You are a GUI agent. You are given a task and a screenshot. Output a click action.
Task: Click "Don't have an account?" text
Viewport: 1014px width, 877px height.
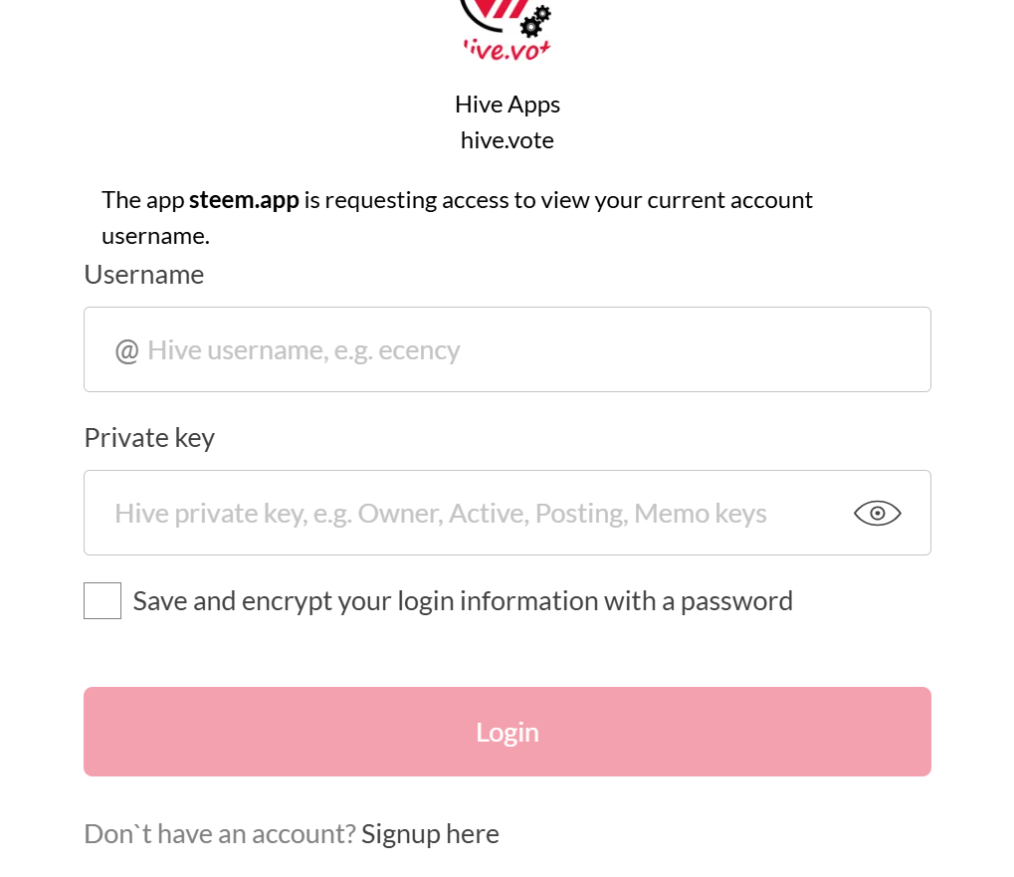point(220,833)
